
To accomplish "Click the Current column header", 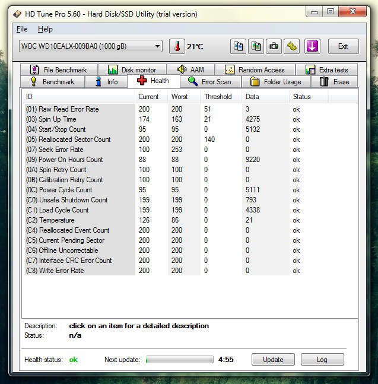I will click(x=151, y=97).
